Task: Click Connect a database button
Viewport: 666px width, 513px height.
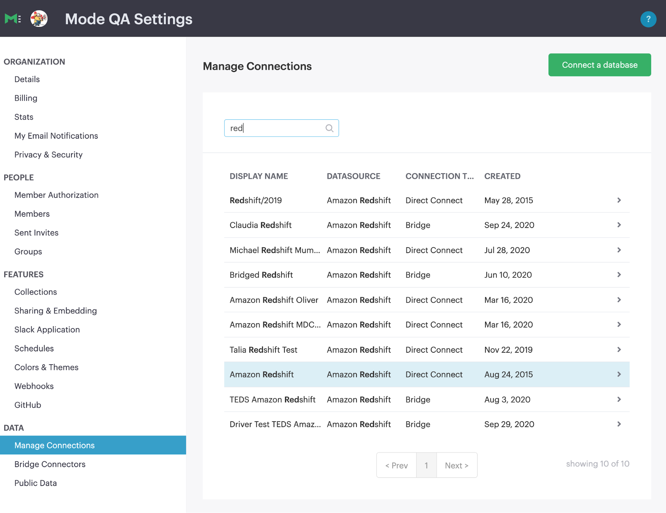Action: 600,65
